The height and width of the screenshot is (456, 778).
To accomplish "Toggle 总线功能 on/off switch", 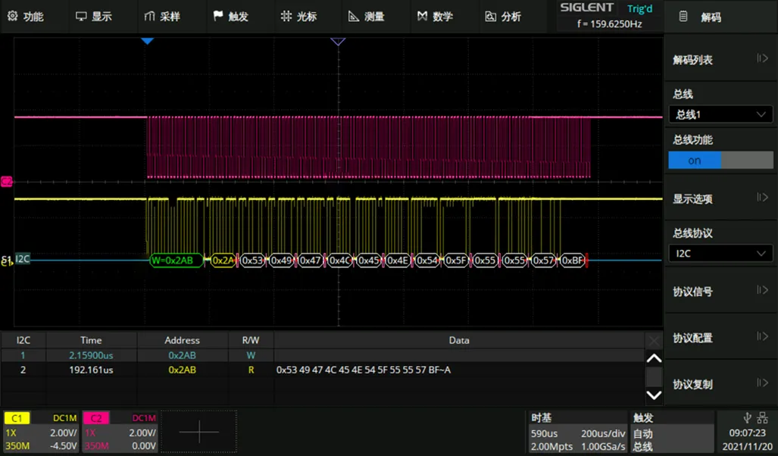I will (720, 161).
